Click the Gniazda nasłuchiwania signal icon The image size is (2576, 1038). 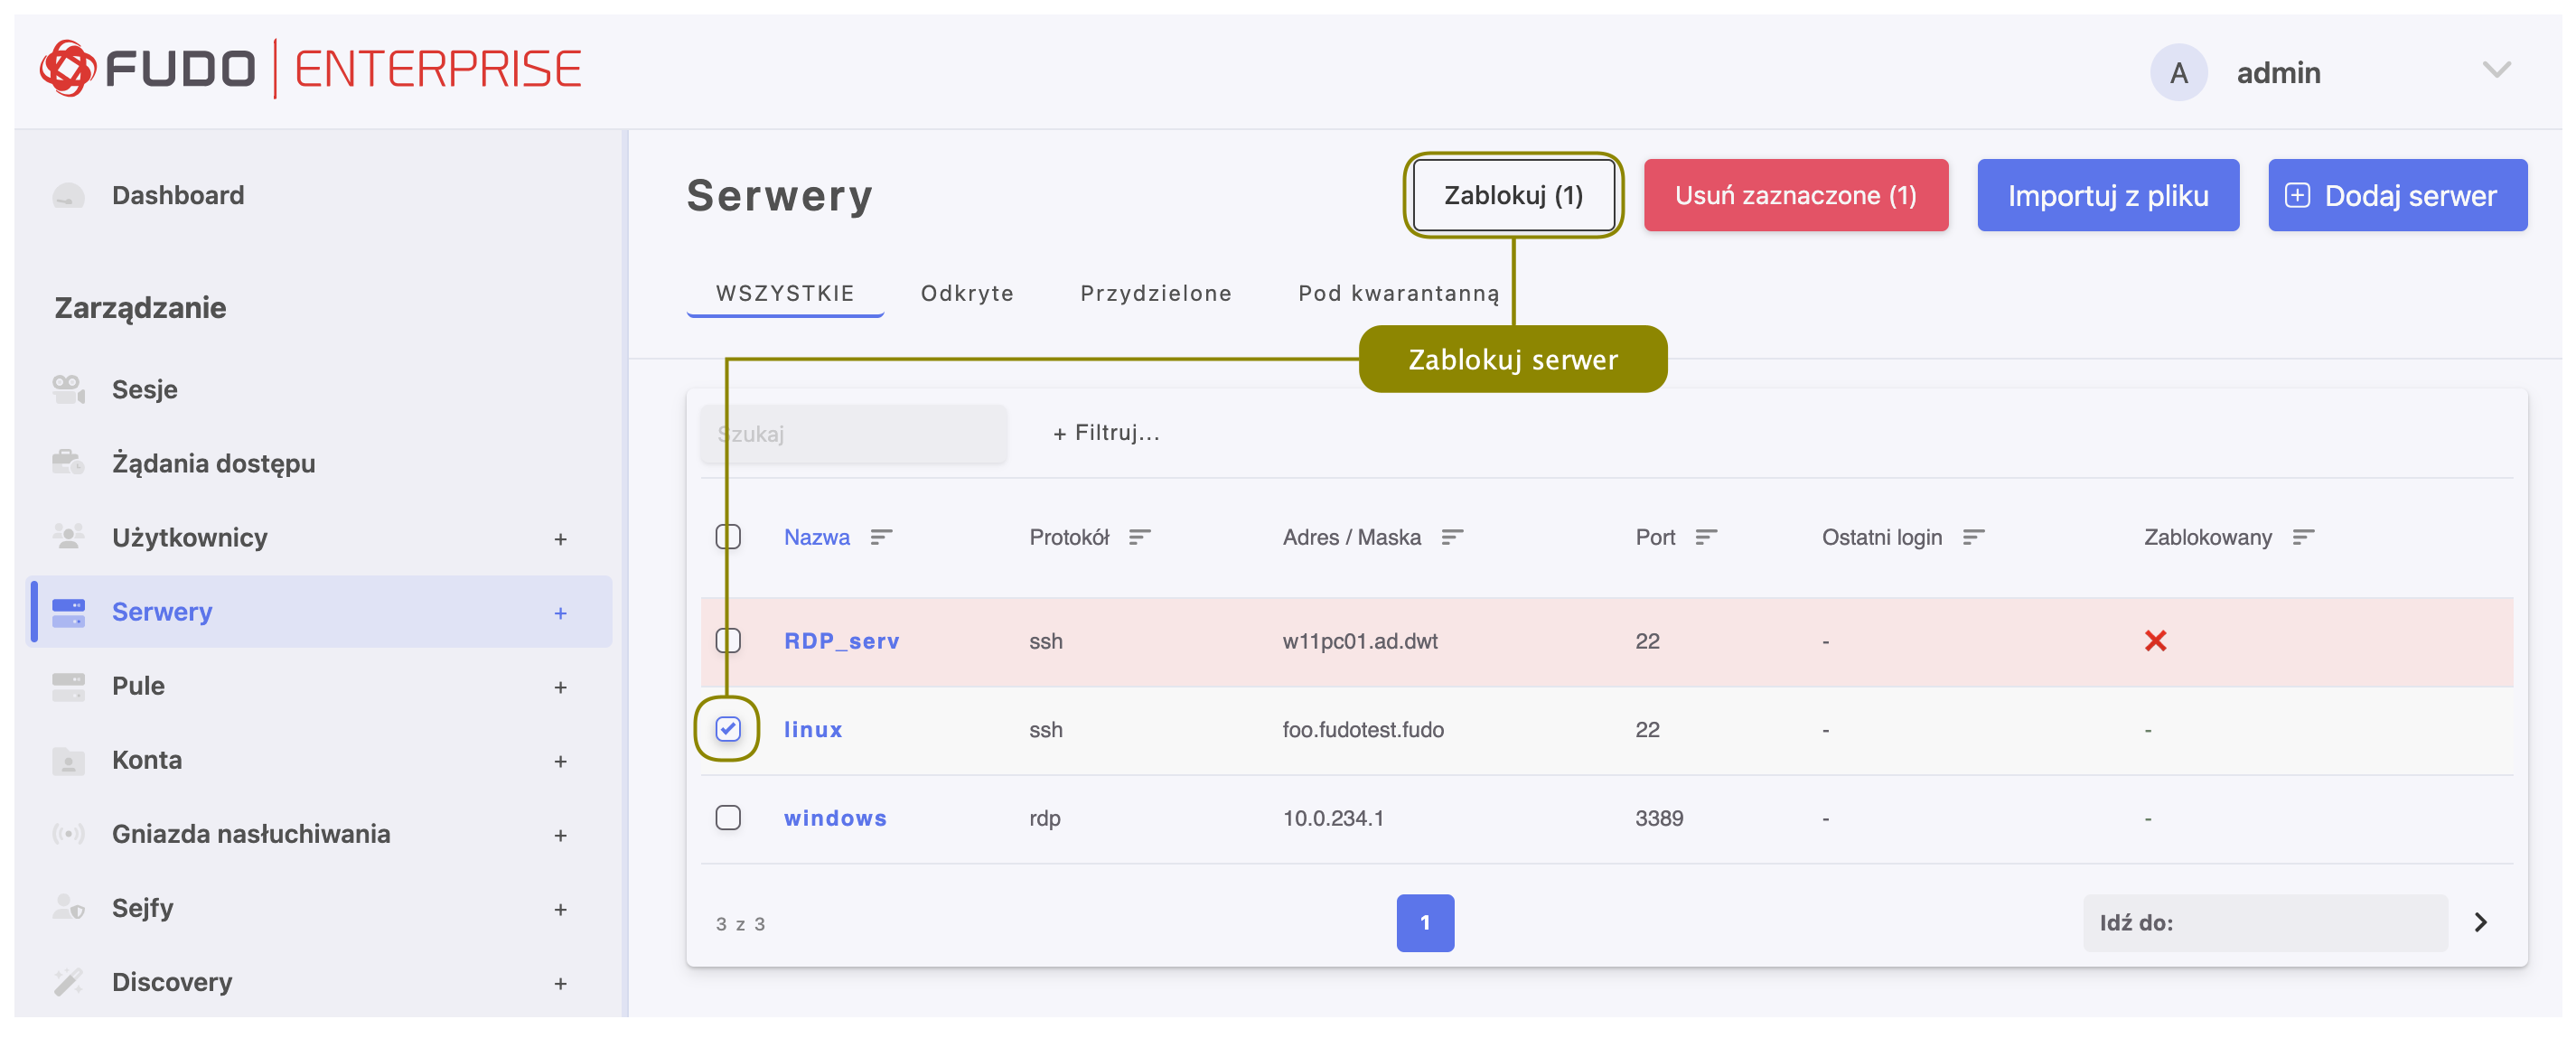[68, 834]
